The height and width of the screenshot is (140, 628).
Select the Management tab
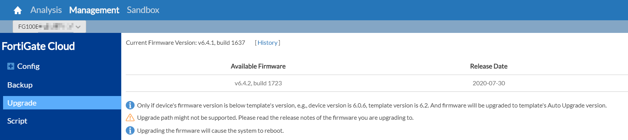[x=94, y=10]
